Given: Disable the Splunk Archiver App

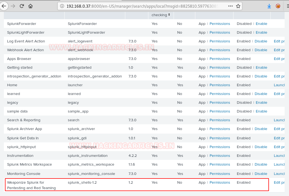Looking at the screenshot, I should [x=261, y=129].
